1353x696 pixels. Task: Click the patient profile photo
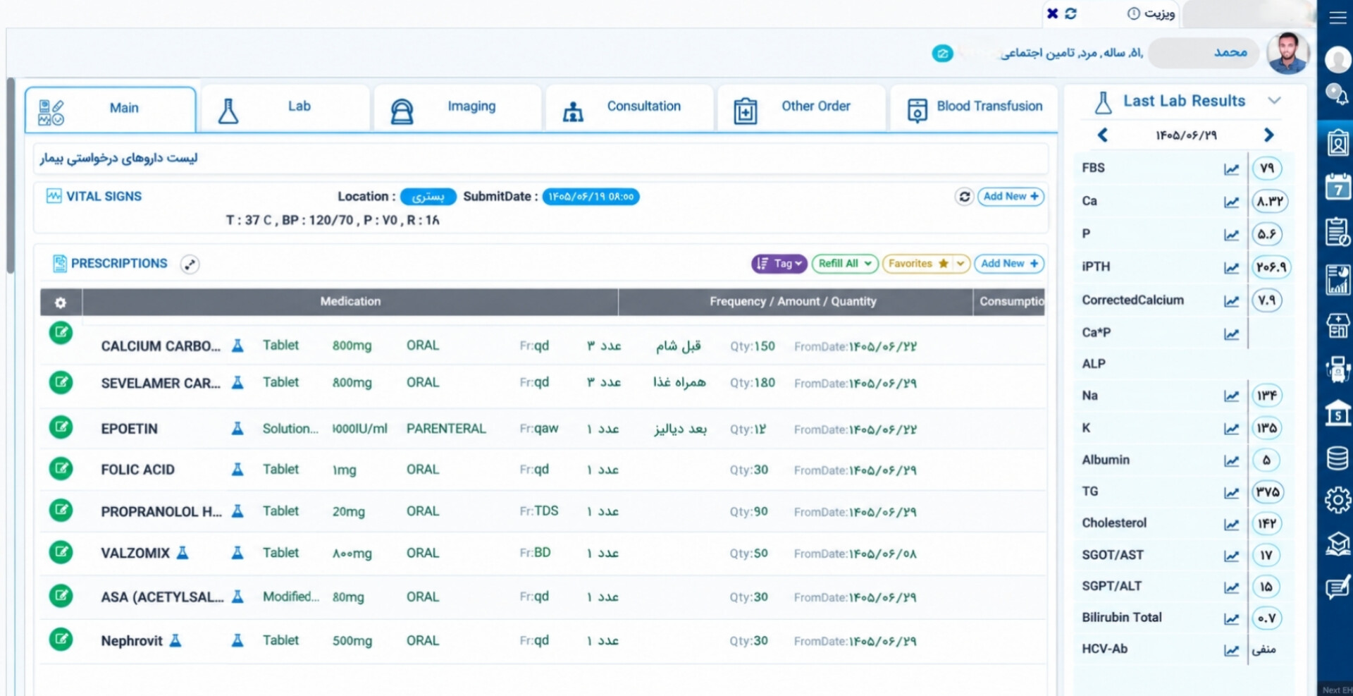[1287, 53]
